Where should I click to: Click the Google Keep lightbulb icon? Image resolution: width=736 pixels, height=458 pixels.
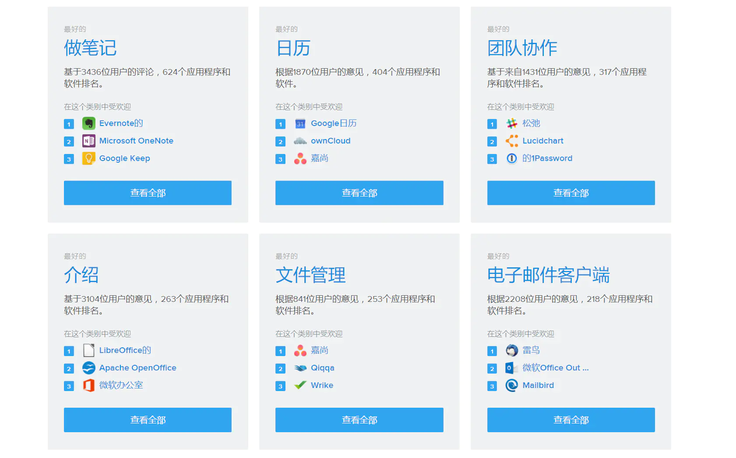(x=89, y=158)
